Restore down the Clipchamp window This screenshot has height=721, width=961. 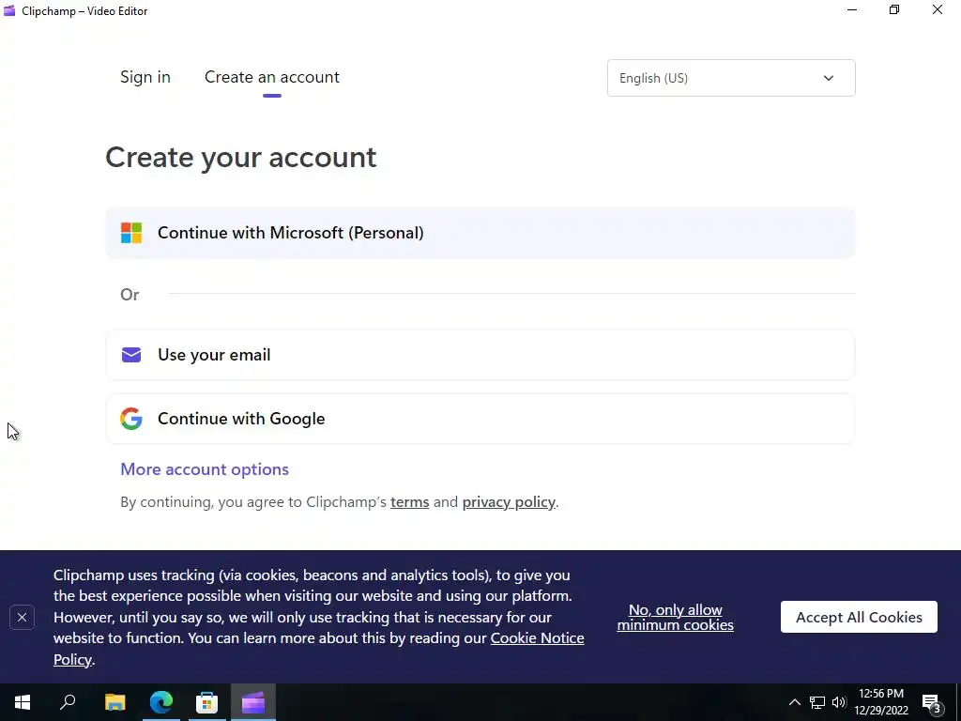(x=894, y=10)
